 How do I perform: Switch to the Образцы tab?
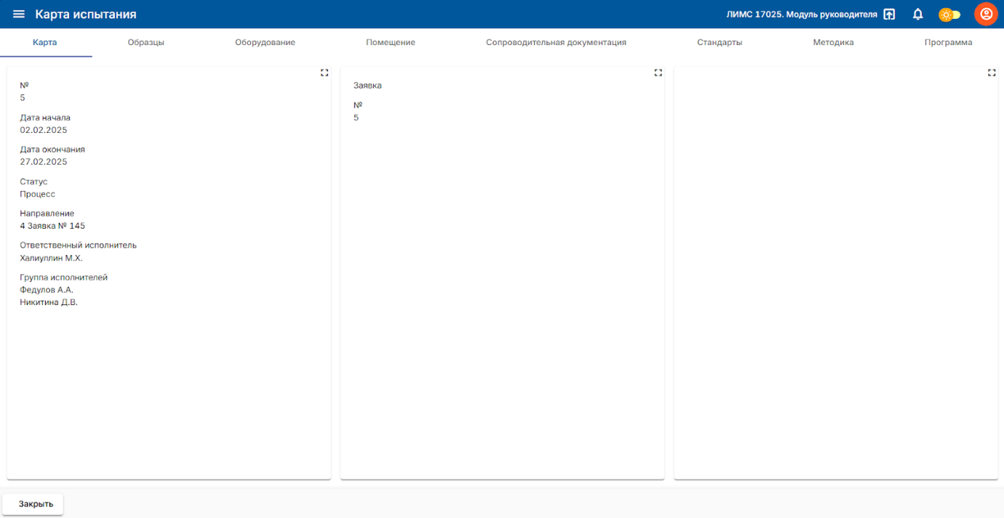click(146, 42)
